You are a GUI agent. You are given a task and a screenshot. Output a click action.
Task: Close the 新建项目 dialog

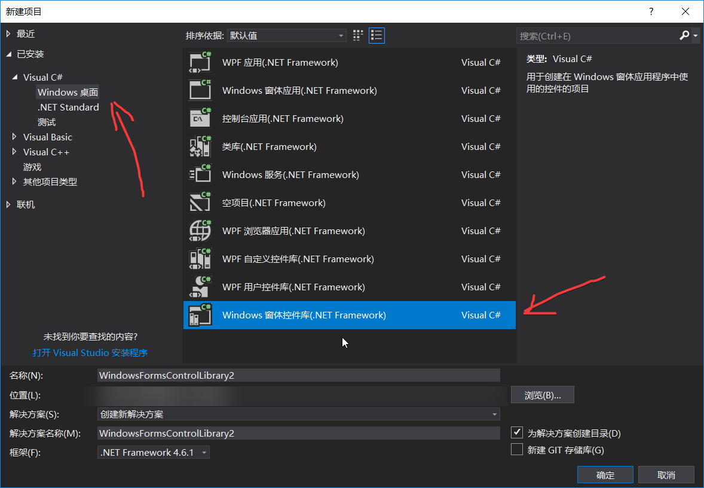pyautogui.click(x=685, y=11)
